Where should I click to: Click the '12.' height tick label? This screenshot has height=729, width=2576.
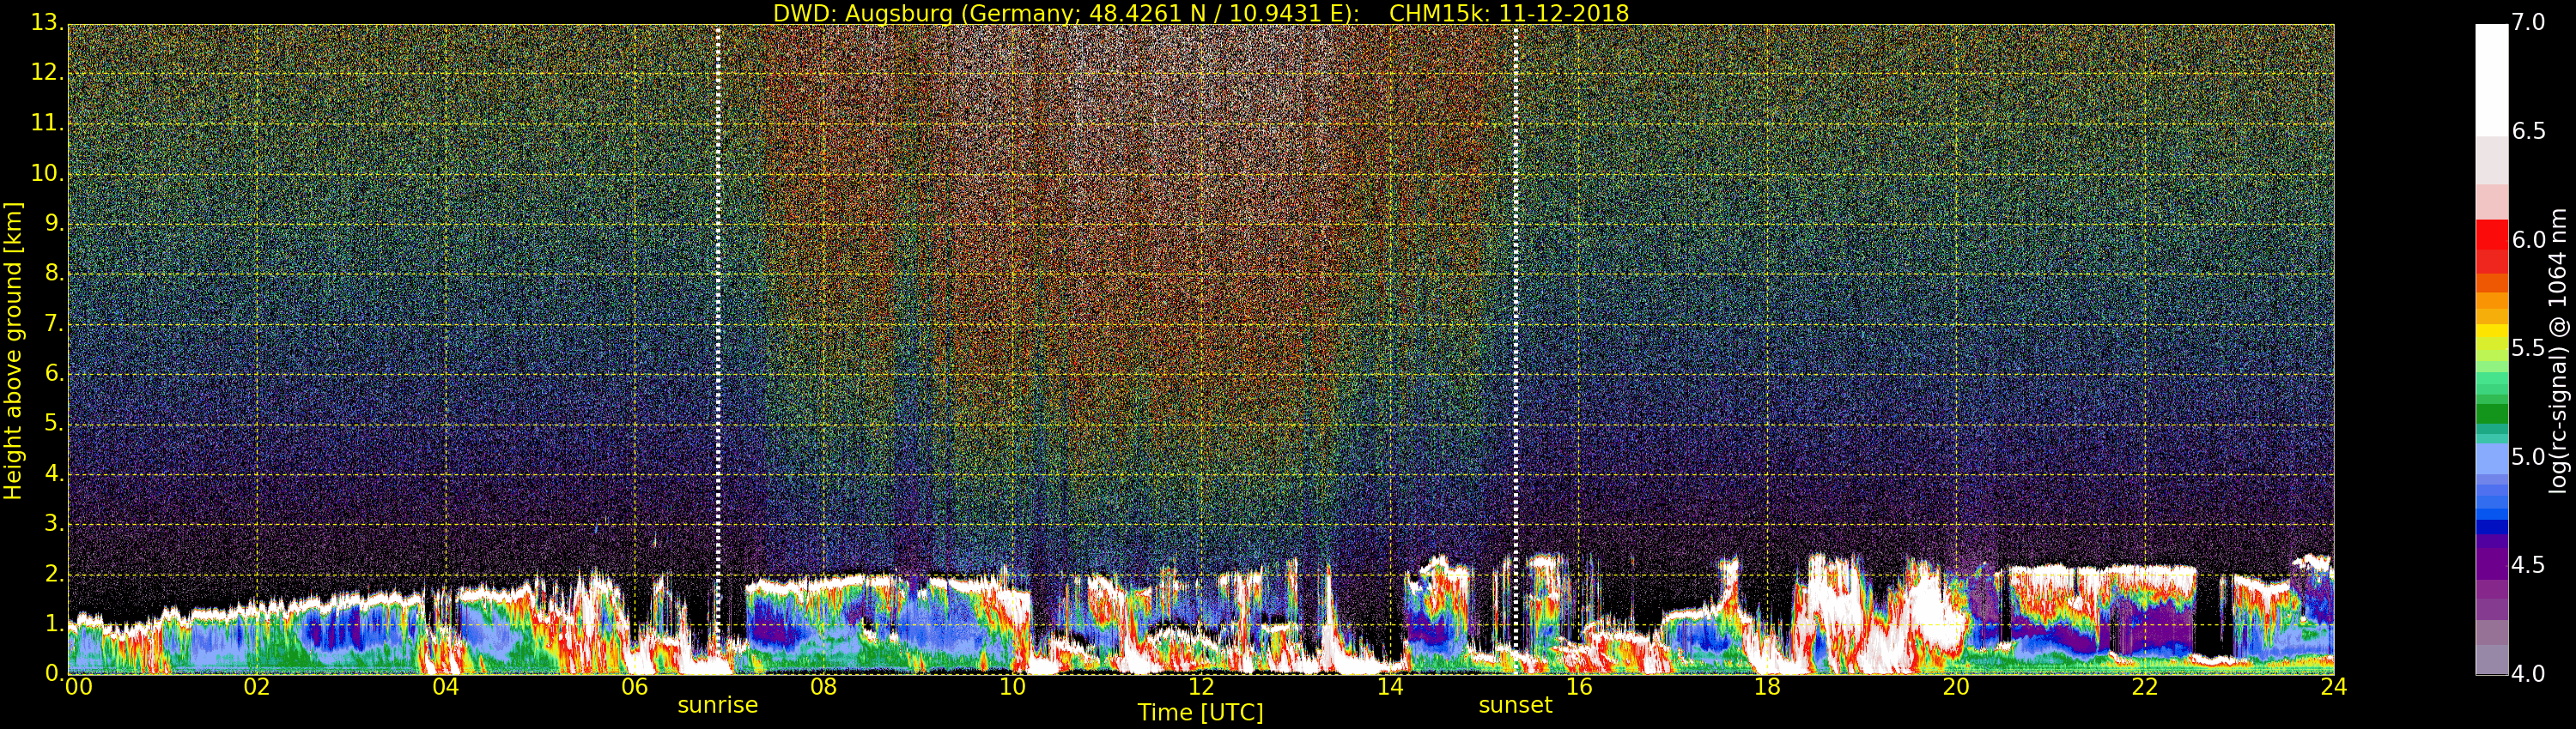47,73
